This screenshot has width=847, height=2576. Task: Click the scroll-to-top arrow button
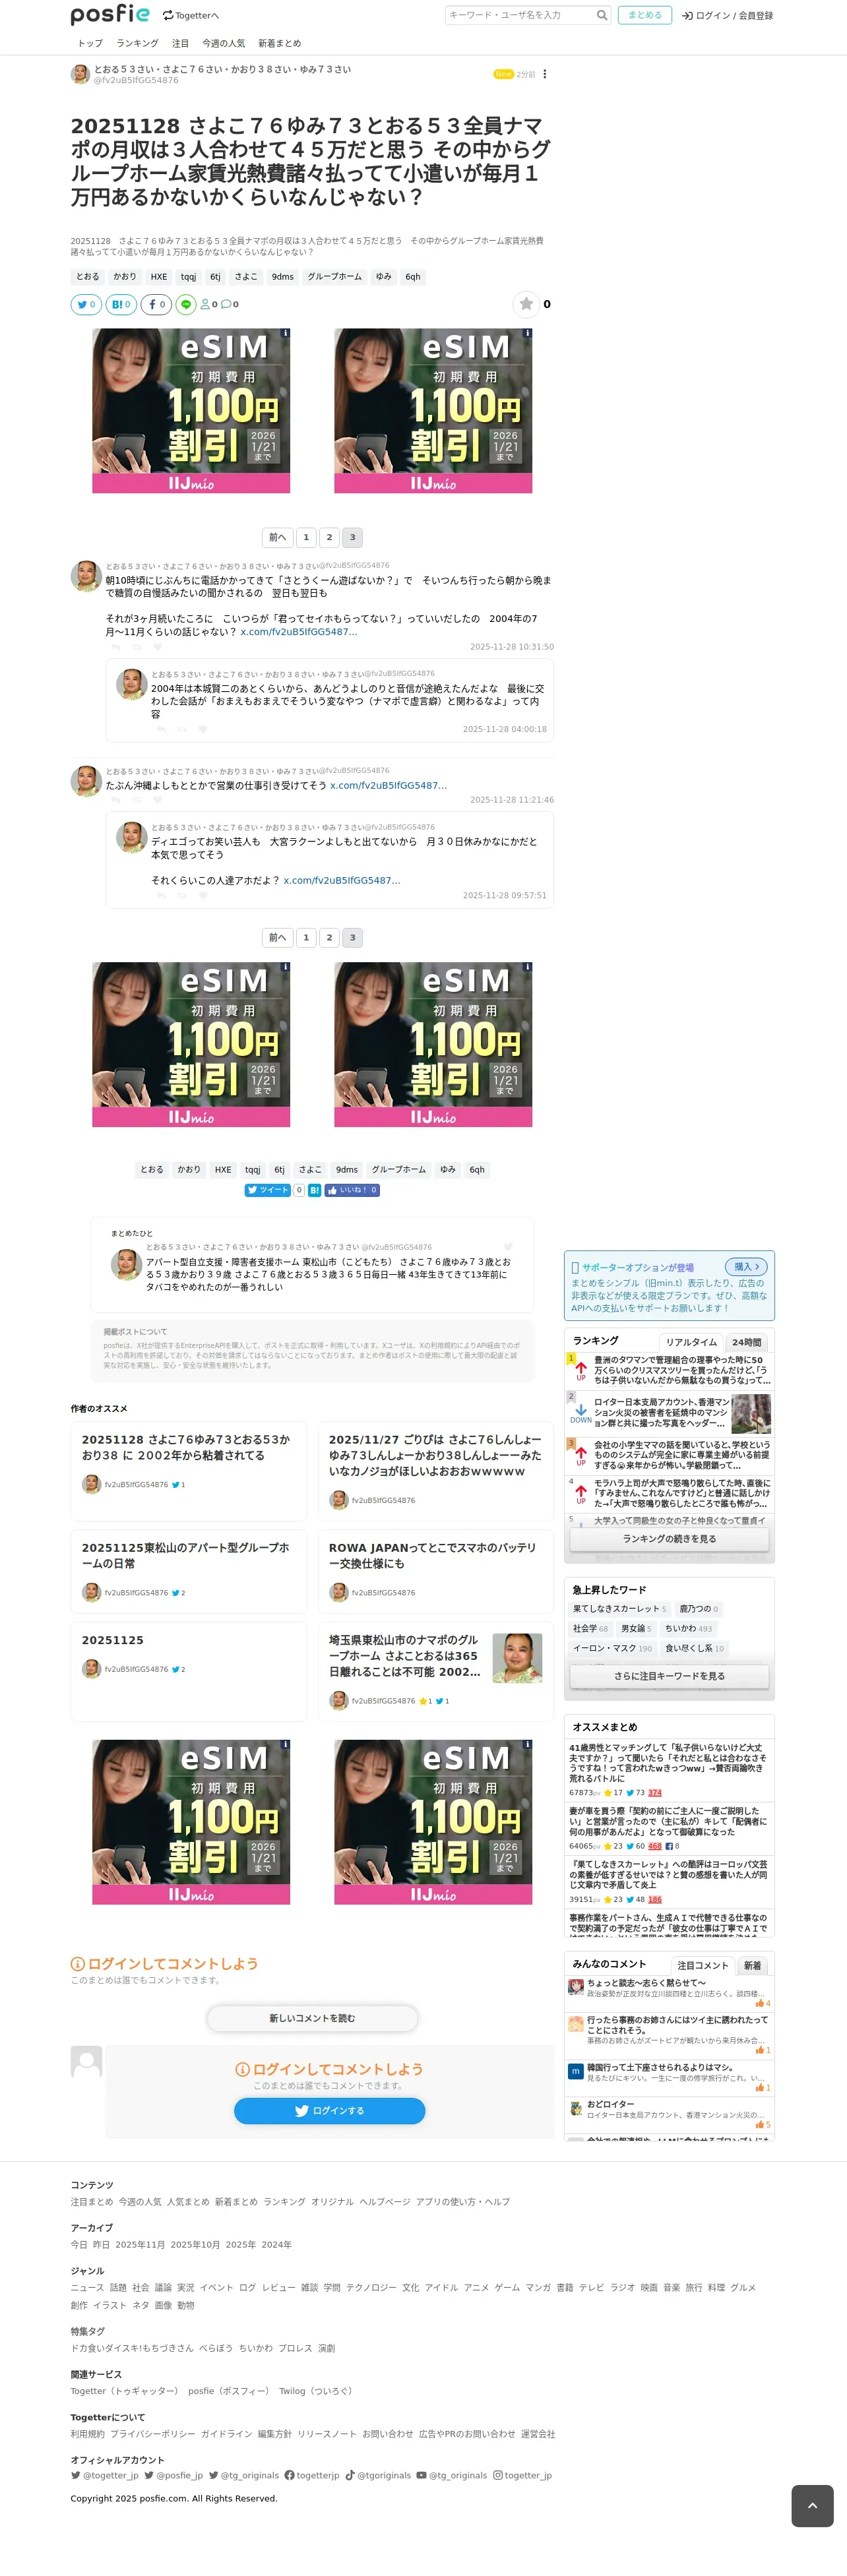812,2505
